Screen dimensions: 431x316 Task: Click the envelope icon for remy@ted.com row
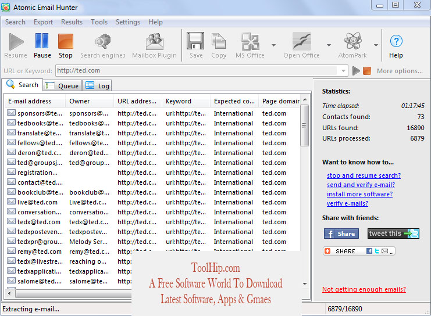coord(11,251)
